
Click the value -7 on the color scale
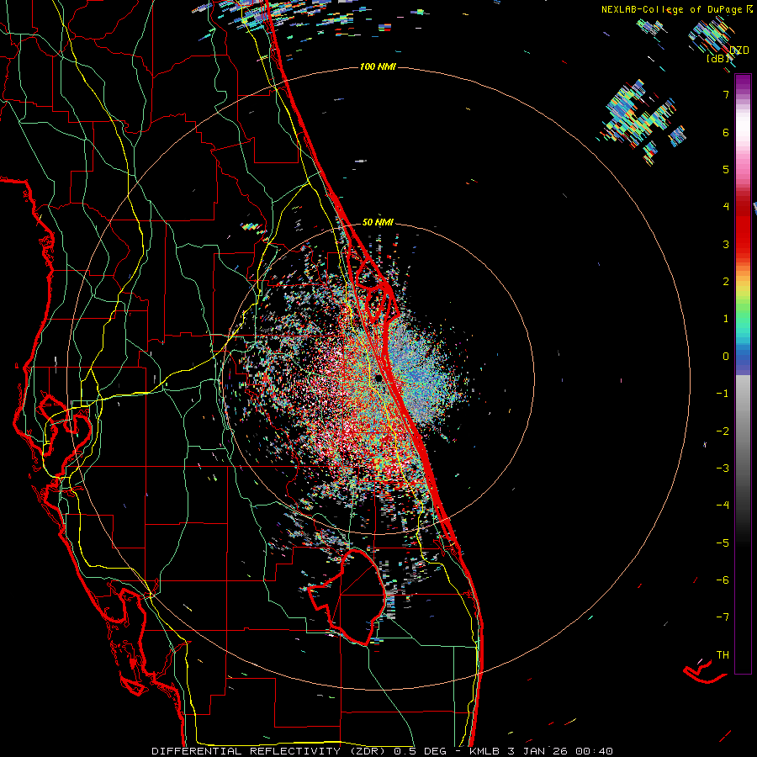(723, 617)
